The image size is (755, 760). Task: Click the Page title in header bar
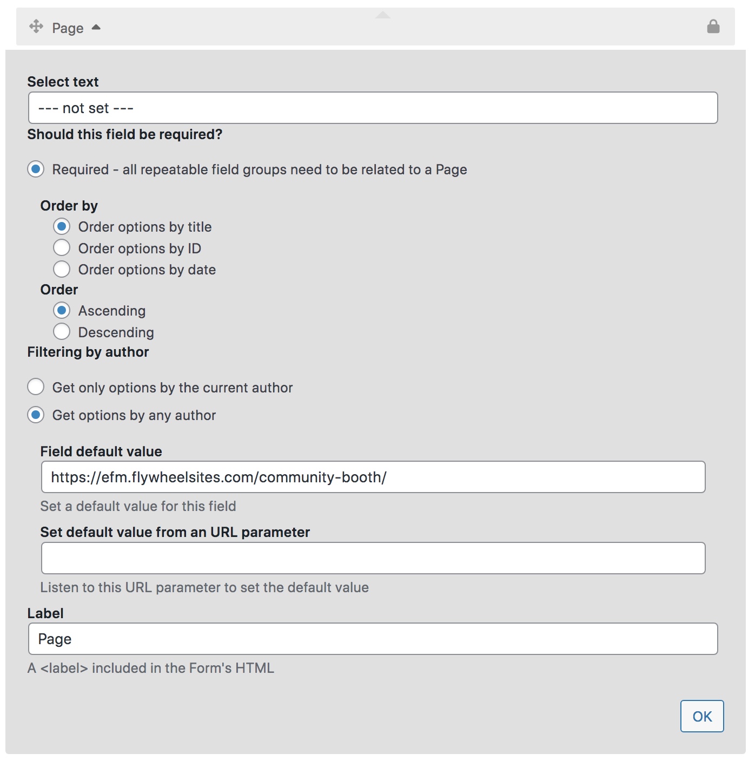click(68, 28)
